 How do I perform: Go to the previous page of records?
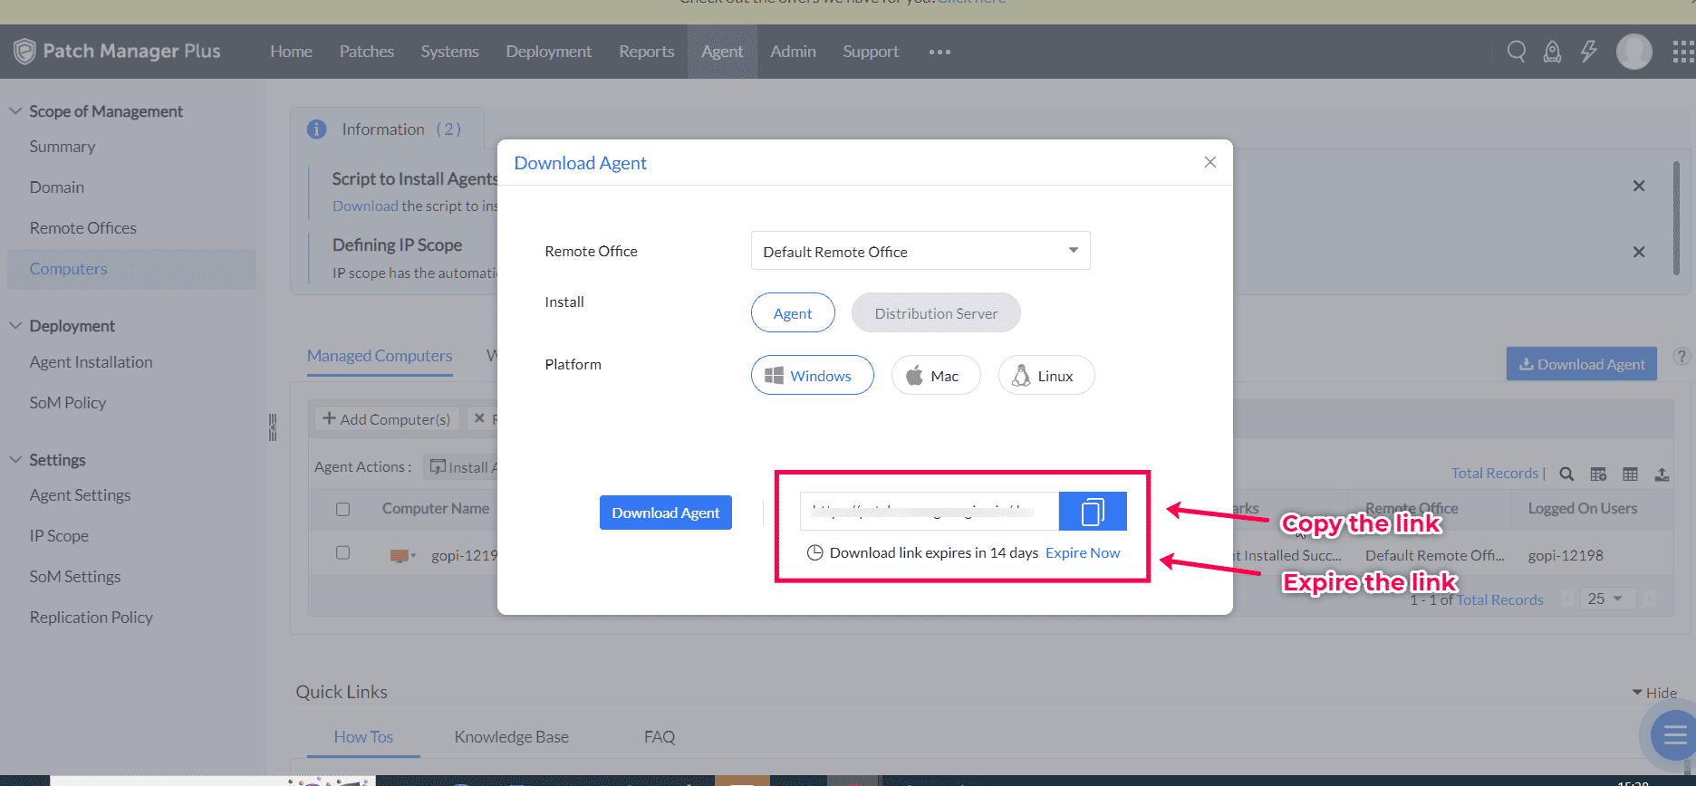pyautogui.click(x=1569, y=599)
